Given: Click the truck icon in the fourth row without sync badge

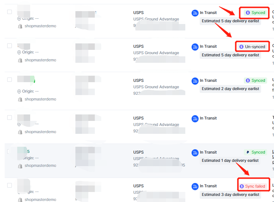Looking at the screenshot, I should click(x=195, y=118).
